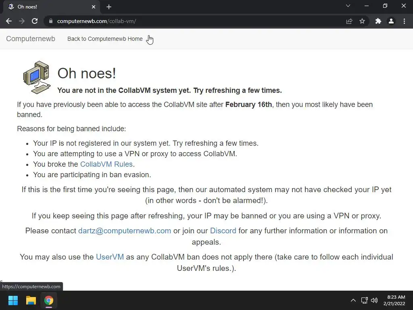Close the 'Oh noes!' tab
This screenshot has height=310, width=413.
point(94,7)
